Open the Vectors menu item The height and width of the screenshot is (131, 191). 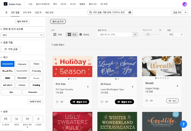[x=55, y=4]
